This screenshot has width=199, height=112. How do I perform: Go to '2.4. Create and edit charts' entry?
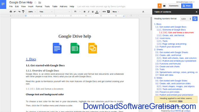click(x=167, y=66)
